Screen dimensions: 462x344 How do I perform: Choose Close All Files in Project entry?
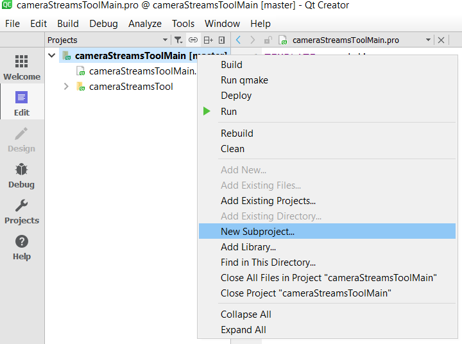(x=327, y=278)
